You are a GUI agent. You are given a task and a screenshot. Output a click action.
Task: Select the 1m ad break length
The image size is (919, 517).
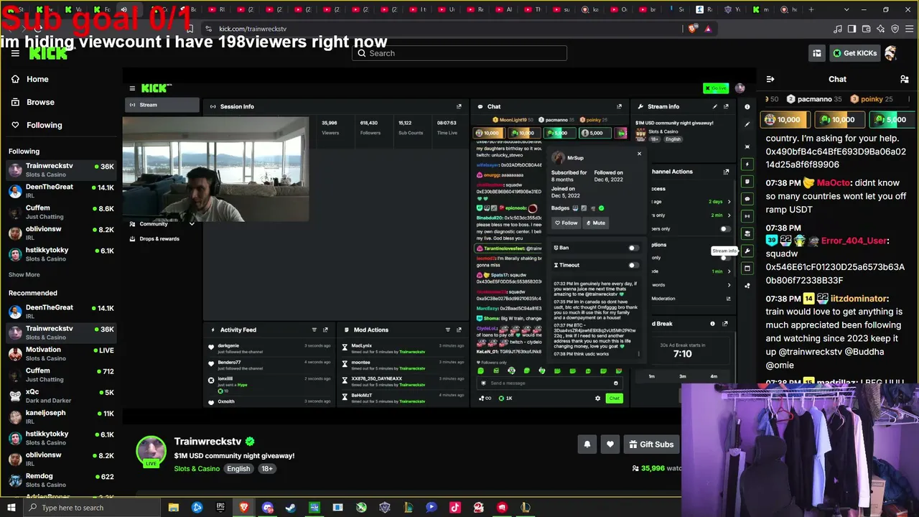point(652,376)
